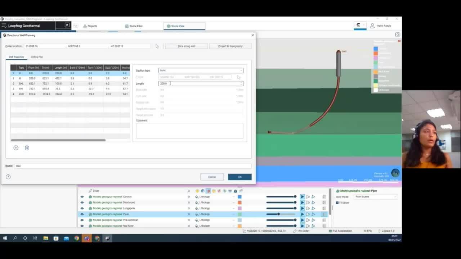Toggle visibility of Canyon layer
Viewport: 461px width, 259px height.
[x=82, y=197]
